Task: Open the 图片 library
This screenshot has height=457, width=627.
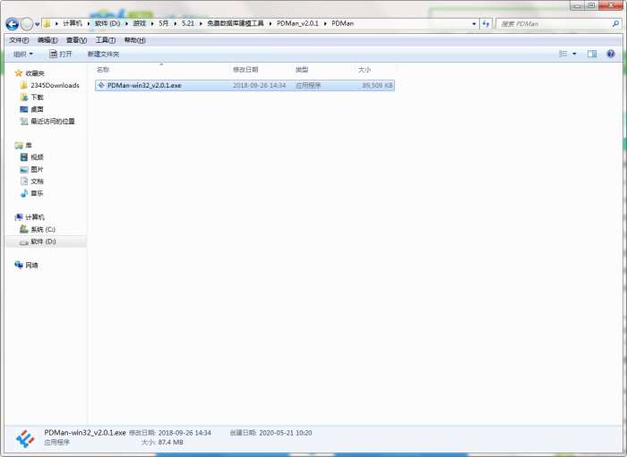Action: tap(37, 170)
